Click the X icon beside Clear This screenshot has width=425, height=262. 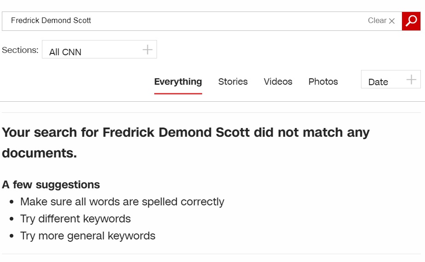point(392,21)
